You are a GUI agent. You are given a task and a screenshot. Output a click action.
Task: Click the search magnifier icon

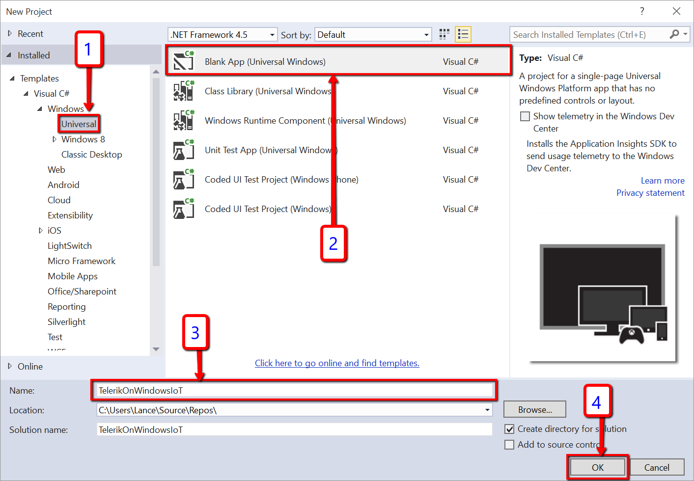click(674, 34)
